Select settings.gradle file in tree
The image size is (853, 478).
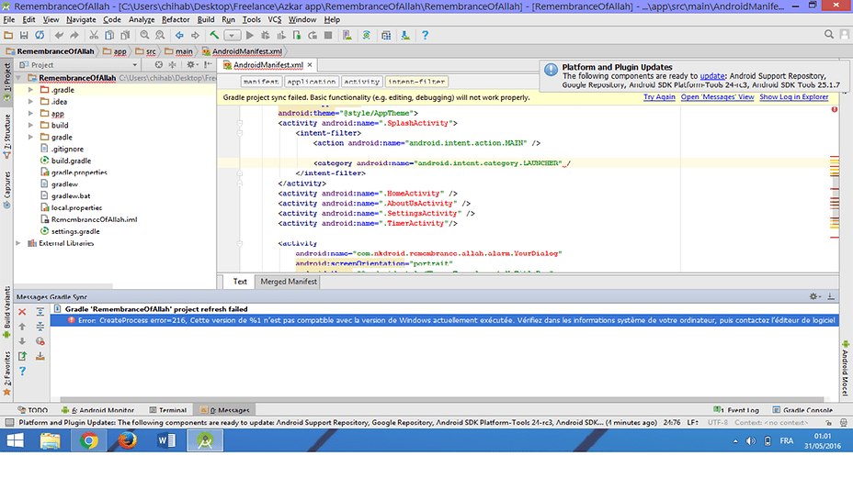[x=75, y=231]
